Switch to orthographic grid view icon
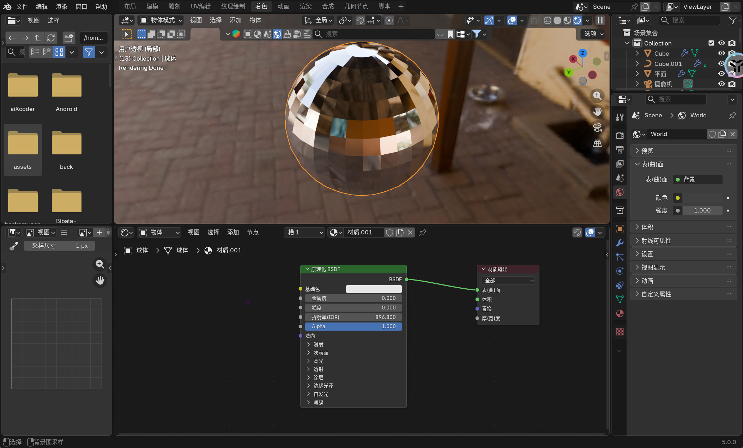 (x=597, y=143)
